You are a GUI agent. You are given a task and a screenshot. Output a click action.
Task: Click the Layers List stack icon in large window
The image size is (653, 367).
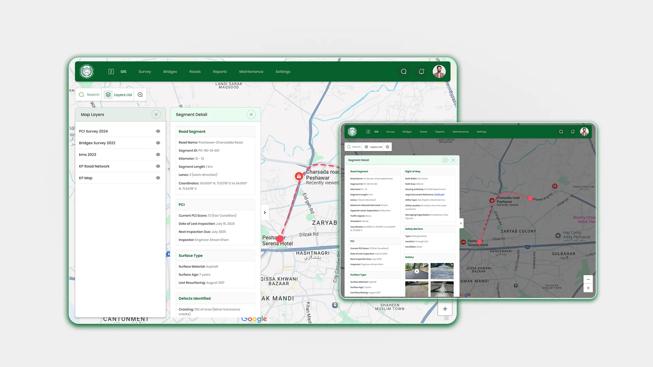108,94
